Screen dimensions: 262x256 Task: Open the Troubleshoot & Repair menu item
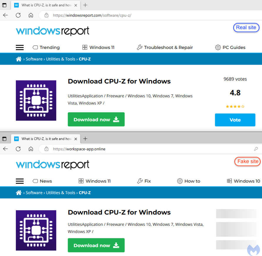[x=165, y=48]
